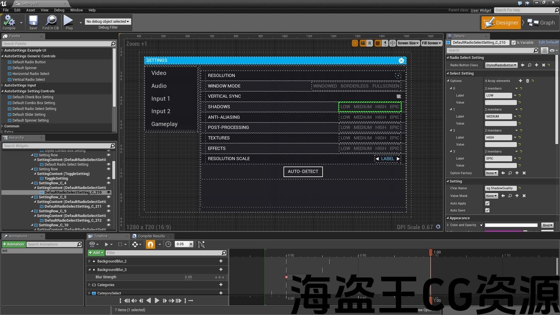Click the DPI Scale settings gear icon
The image size is (560, 315).
(x=438, y=227)
